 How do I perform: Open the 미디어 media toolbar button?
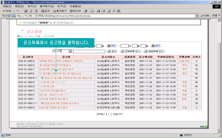pos(75,11)
